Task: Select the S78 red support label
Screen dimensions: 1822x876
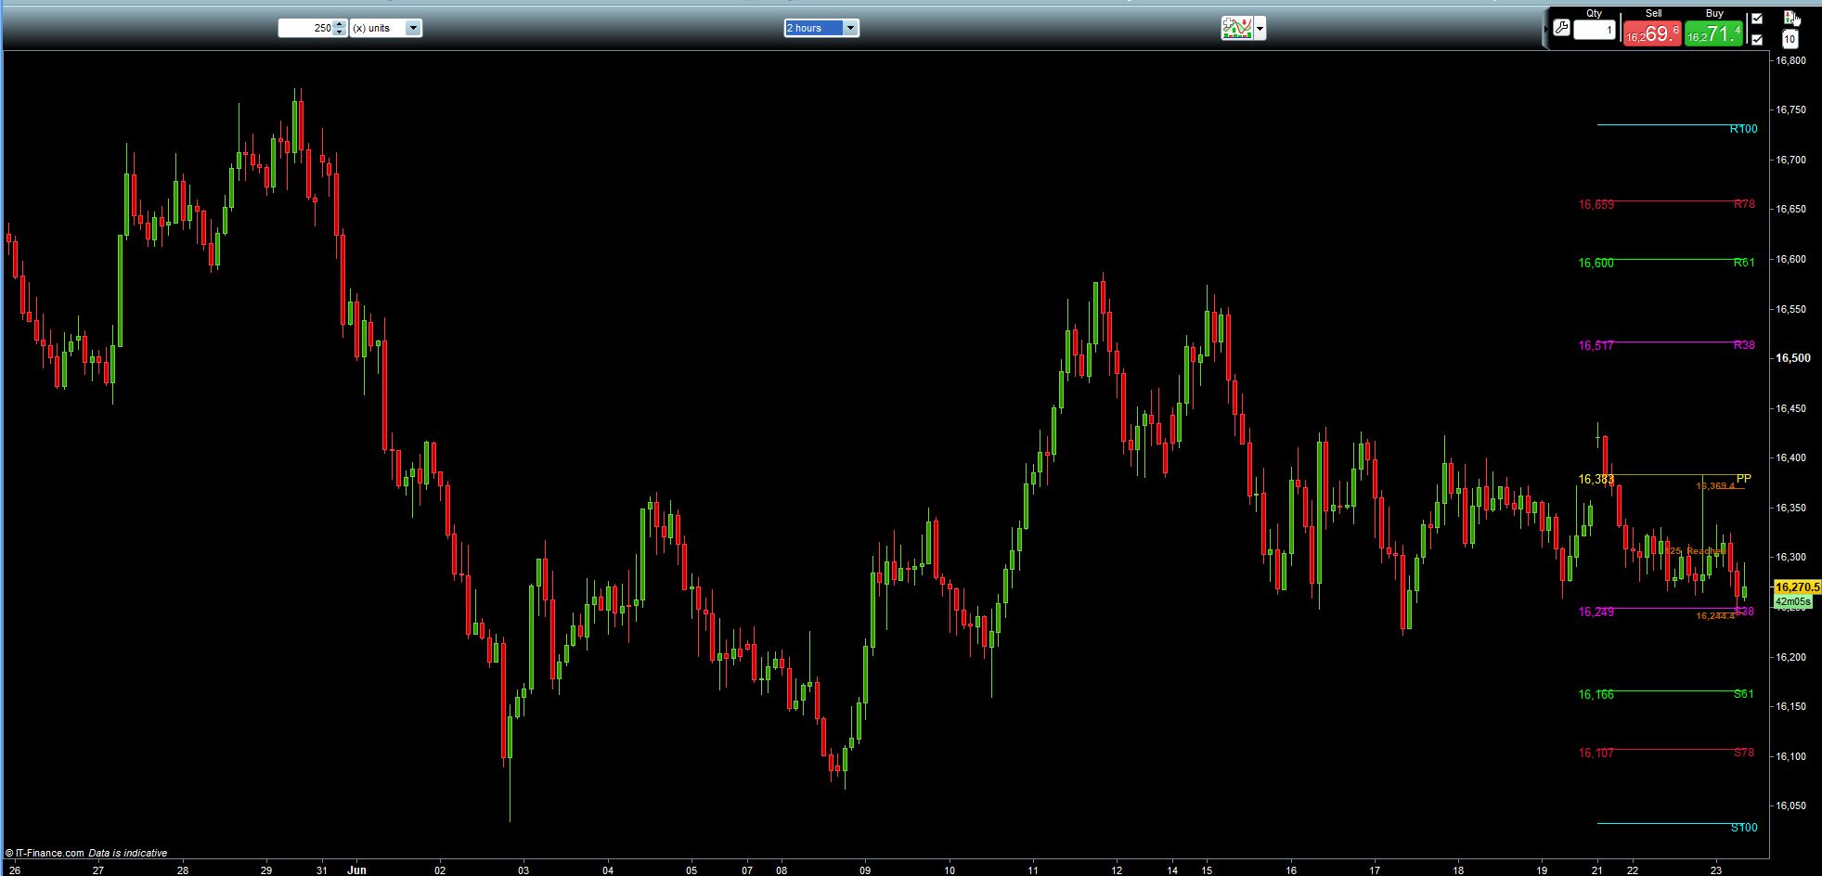Action: click(1744, 753)
